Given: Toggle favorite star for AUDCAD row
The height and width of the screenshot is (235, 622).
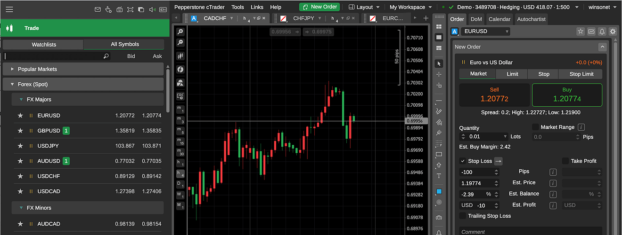Looking at the screenshot, I should pyautogui.click(x=20, y=224).
